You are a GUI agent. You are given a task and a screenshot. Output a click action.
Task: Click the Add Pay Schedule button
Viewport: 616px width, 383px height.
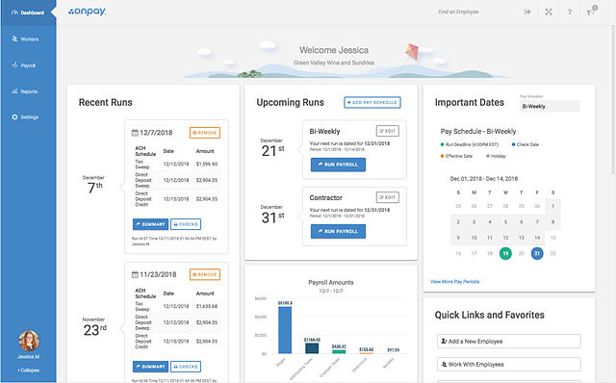pos(372,102)
